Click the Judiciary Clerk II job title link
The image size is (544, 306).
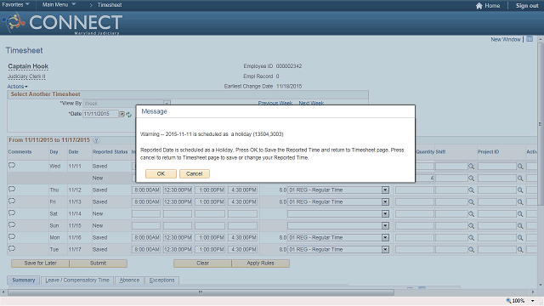(26, 76)
